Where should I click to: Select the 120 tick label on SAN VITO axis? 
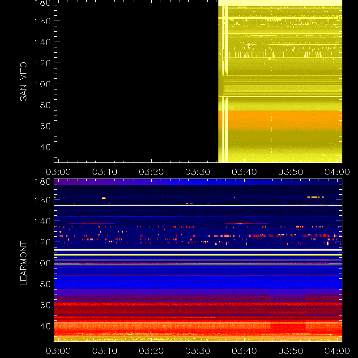43,63
